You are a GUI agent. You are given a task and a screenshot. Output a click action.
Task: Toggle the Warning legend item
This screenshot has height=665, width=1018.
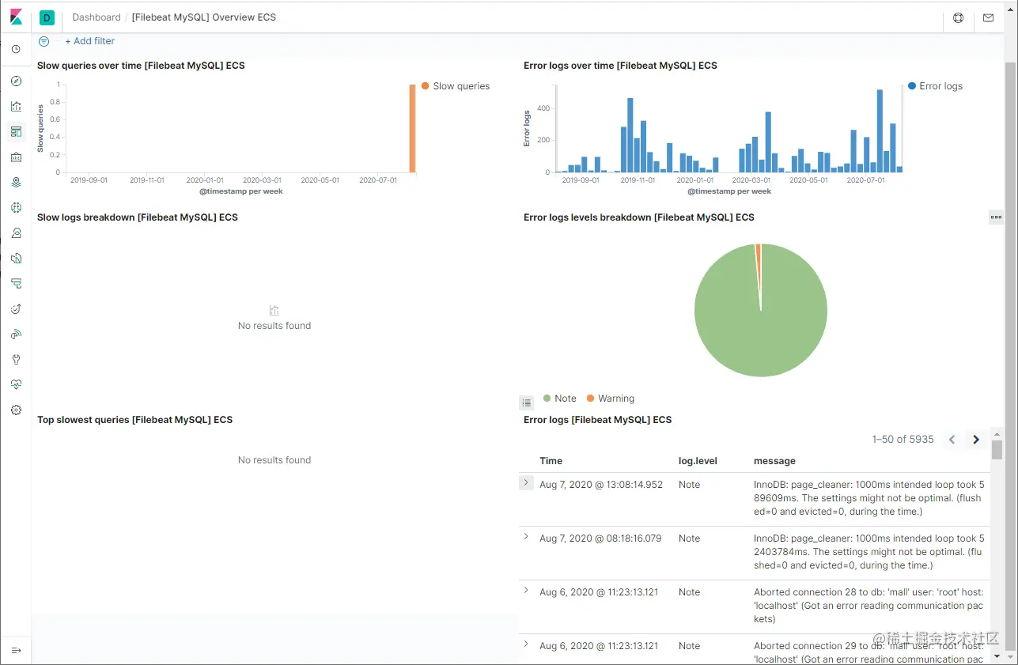611,399
